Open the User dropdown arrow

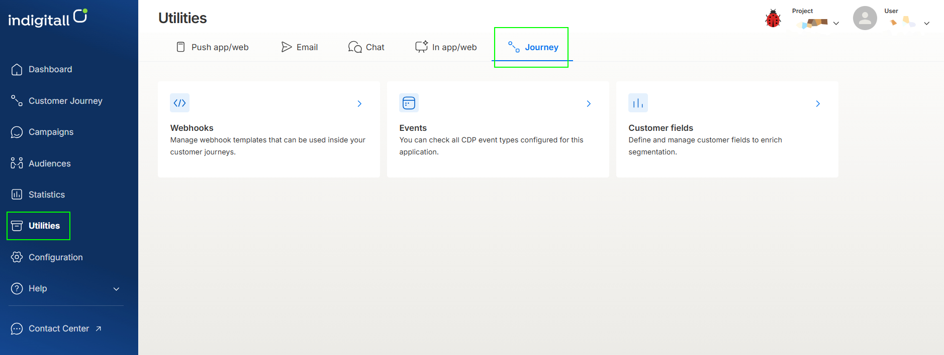coord(926,23)
